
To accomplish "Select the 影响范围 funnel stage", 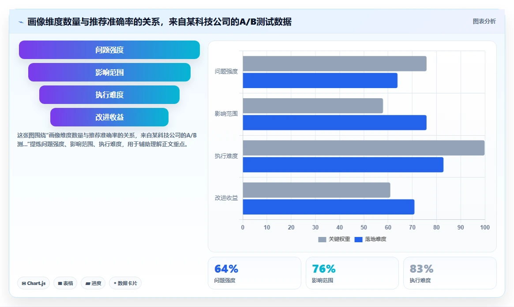I will [109, 72].
